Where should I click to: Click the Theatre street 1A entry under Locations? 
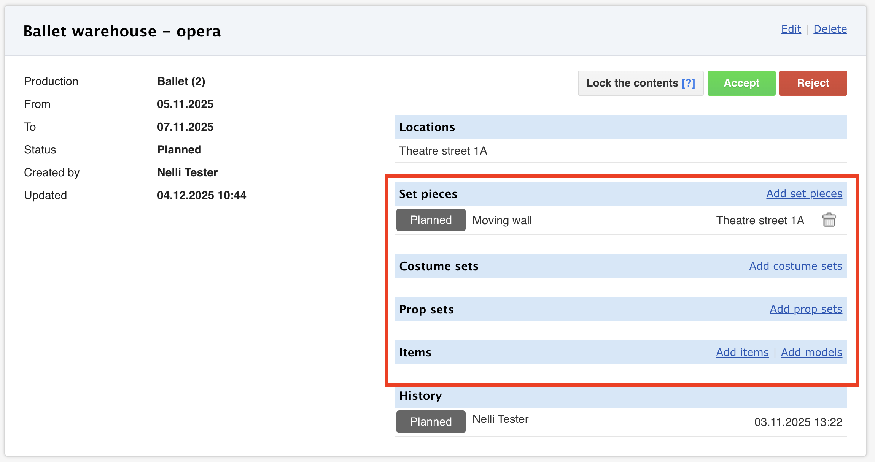[x=443, y=151]
